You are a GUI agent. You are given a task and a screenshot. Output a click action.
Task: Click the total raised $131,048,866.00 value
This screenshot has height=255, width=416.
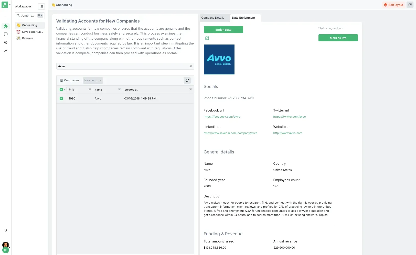[x=215, y=248]
